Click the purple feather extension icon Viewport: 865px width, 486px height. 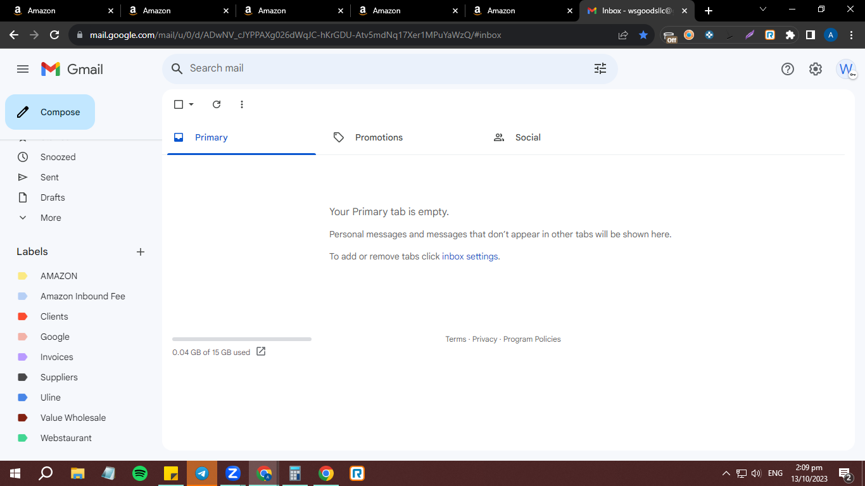coord(750,35)
